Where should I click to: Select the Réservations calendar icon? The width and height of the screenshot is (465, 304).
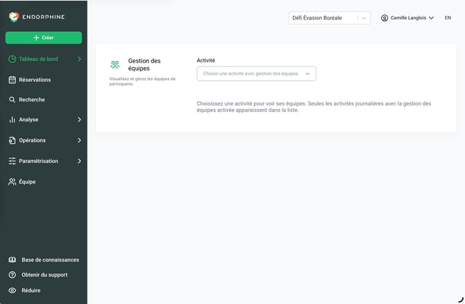(x=12, y=80)
